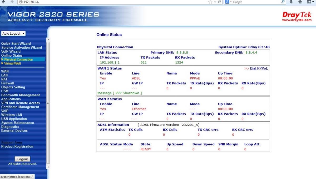316x179 pixels.
Task: Open the NAT menu
Action: [4, 79]
